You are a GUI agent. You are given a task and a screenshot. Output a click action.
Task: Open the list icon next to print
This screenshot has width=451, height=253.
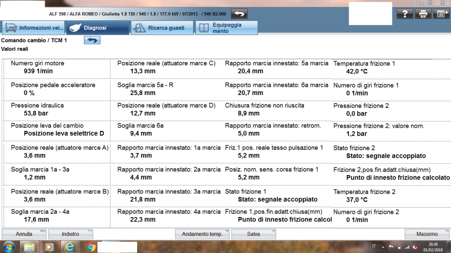[x=441, y=14]
